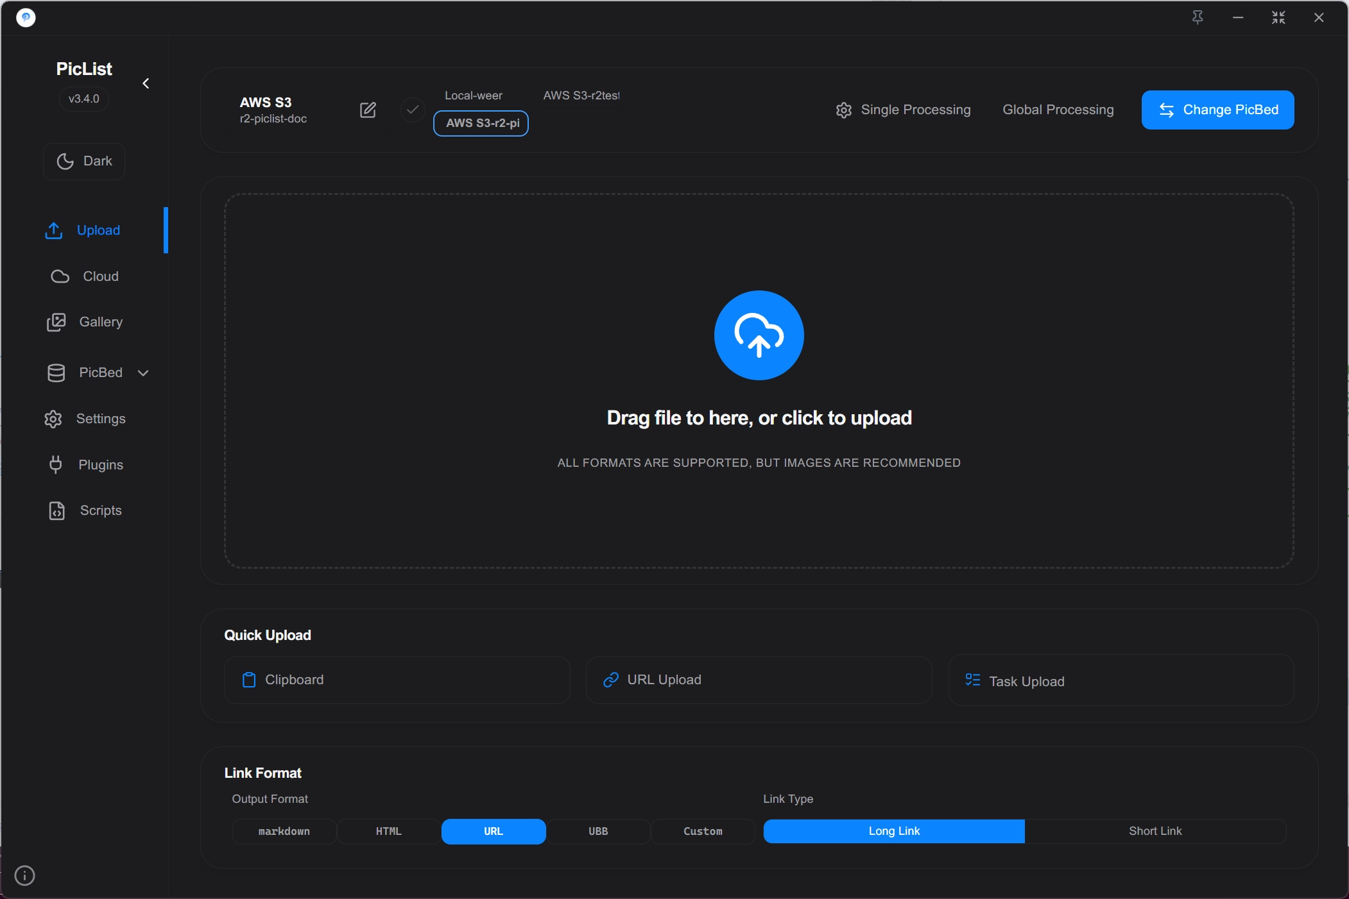The width and height of the screenshot is (1349, 899).
Task: Pin the window with the pin icon
Action: tap(1198, 17)
